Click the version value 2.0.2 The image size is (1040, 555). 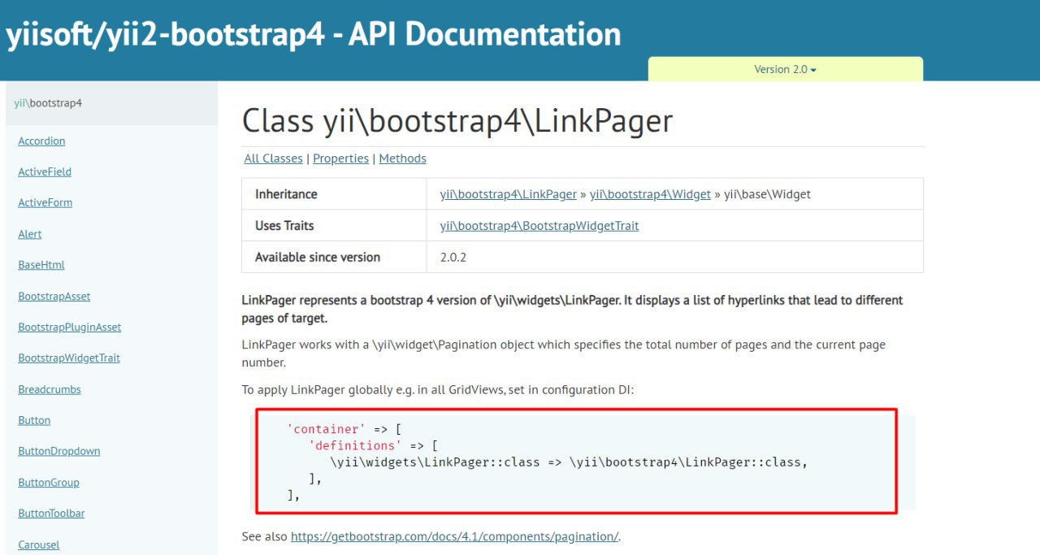click(453, 257)
